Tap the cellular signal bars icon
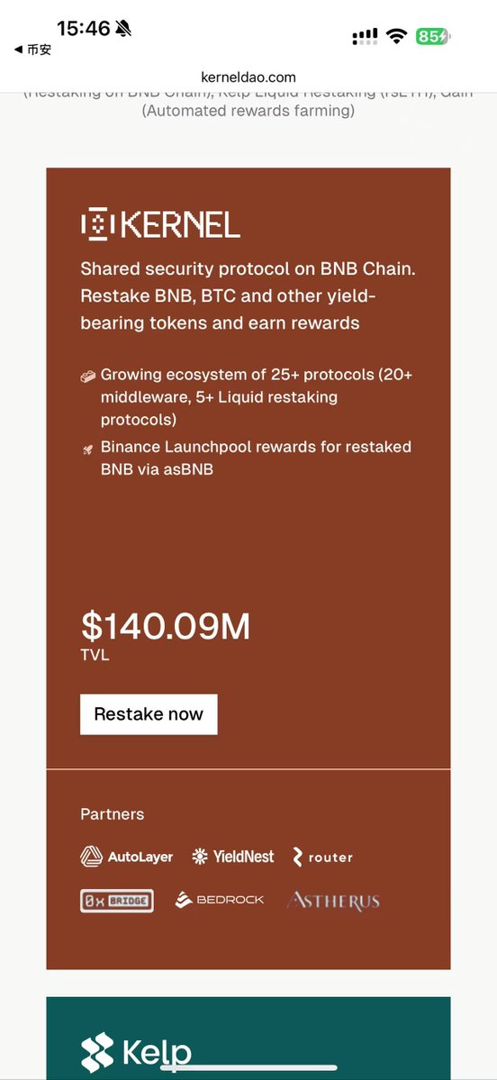 (x=365, y=37)
